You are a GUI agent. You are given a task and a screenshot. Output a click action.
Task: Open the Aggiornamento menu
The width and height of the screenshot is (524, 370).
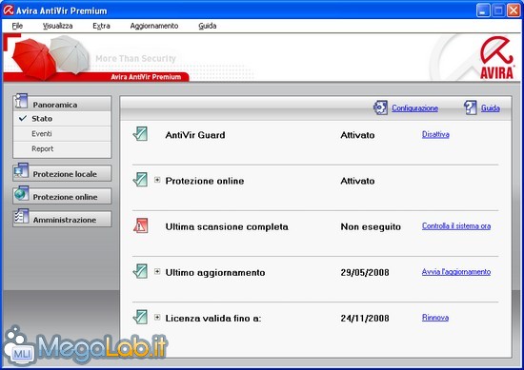pyautogui.click(x=154, y=26)
